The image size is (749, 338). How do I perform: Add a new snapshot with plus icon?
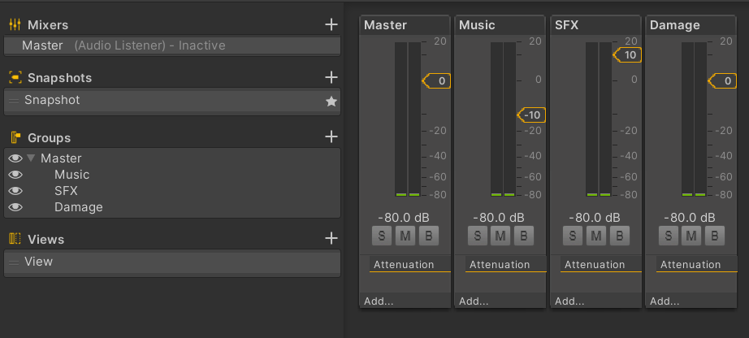[331, 77]
